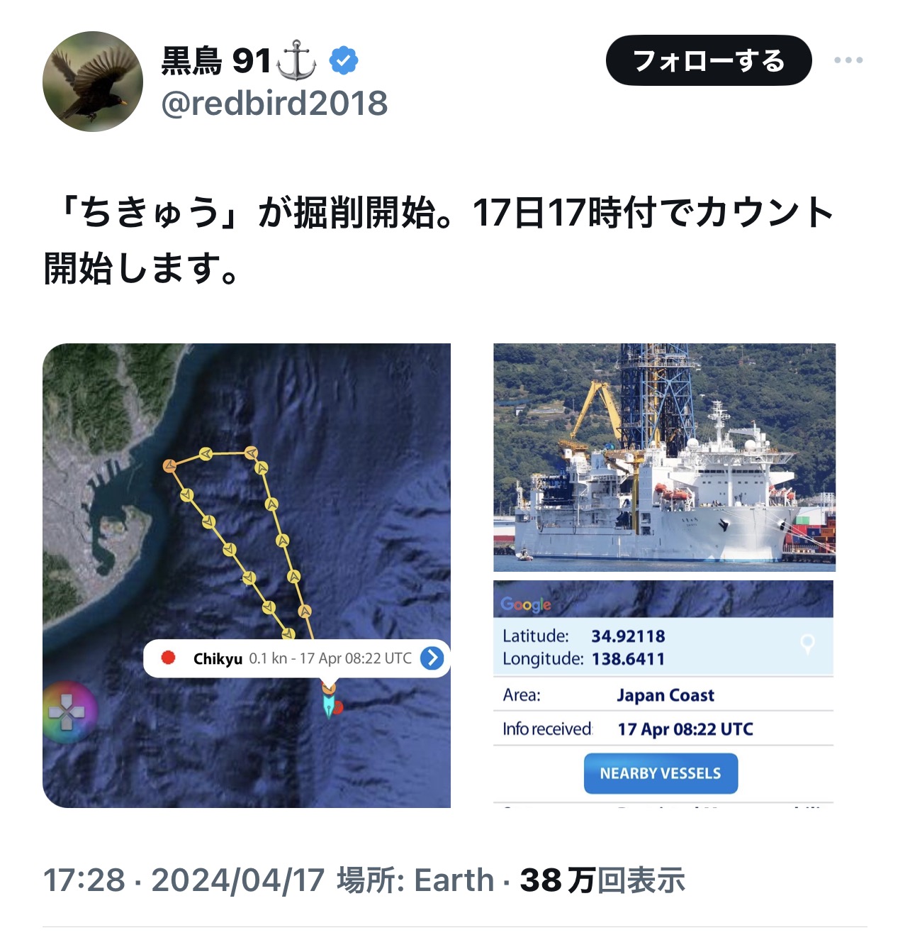The height and width of the screenshot is (935, 910).
Task: Select the Chikyu vessel info popup
Action: tap(297, 658)
